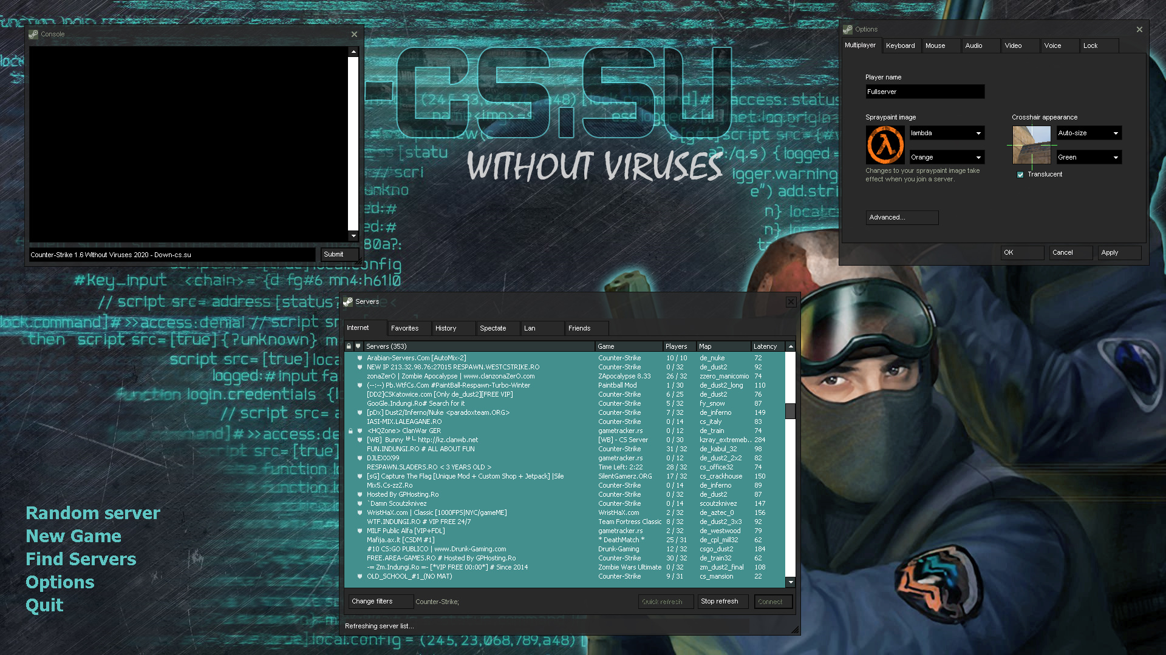Viewport: 1166px width, 655px height.
Task: Click the Steam icon in Console title bar
Action: click(33, 35)
